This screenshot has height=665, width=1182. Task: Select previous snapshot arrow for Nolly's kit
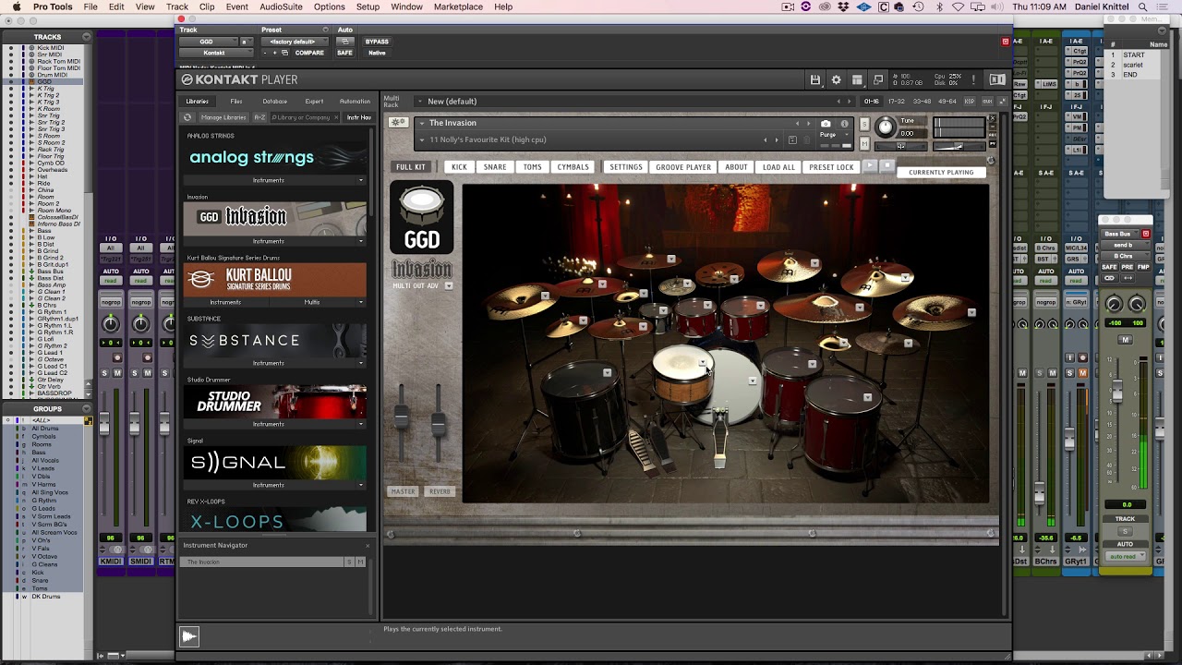tap(765, 140)
